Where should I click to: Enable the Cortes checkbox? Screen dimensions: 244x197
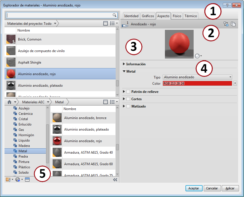point(128,99)
